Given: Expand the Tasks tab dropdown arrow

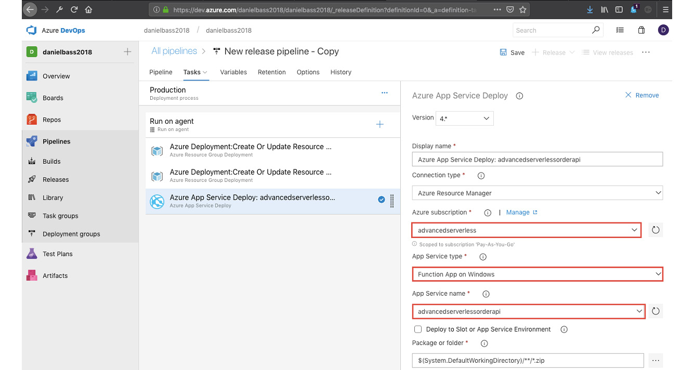Looking at the screenshot, I should pyautogui.click(x=205, y=72).
